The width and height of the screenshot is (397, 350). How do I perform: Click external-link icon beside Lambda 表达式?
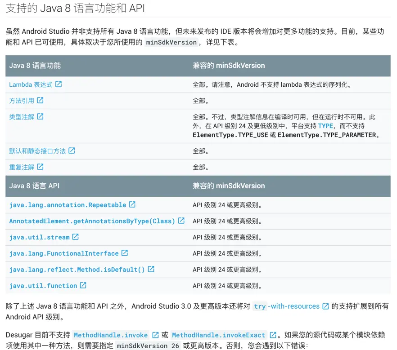[x=59, y=84]
